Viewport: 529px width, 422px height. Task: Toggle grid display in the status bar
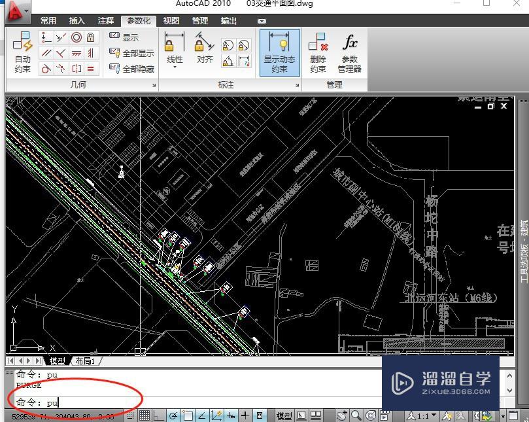coord(145,413)
